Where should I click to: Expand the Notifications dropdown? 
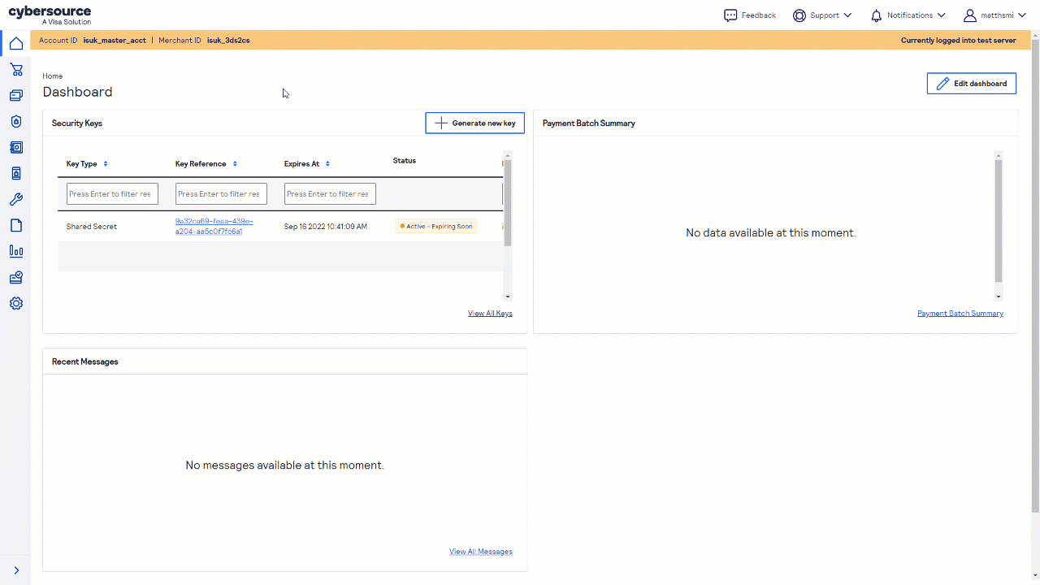tap(908, 15)
